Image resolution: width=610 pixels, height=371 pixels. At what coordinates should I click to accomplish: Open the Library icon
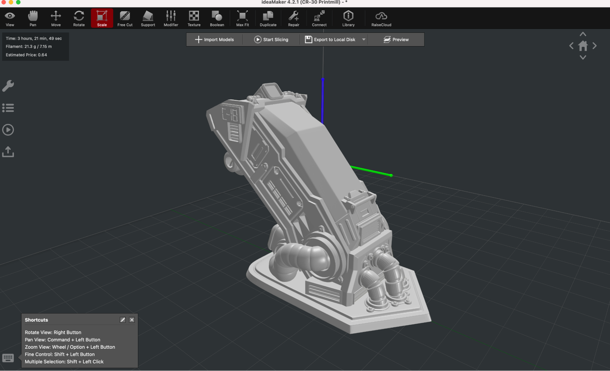pos(348,19)
